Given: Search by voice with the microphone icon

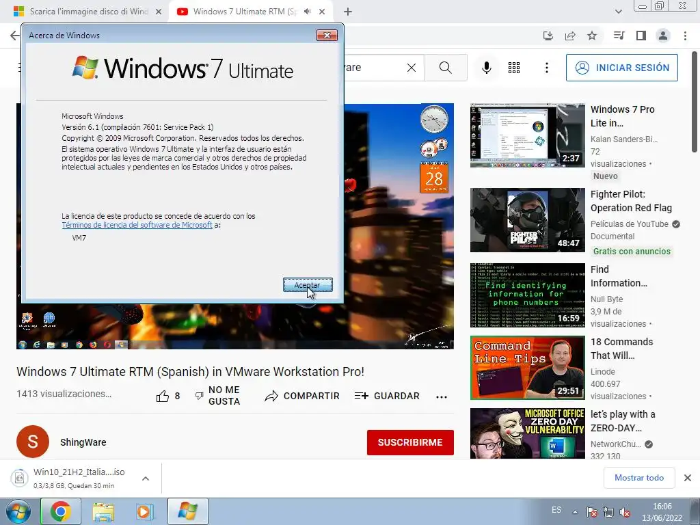Looking at the screenshot, I should click(x=487, y=68).
